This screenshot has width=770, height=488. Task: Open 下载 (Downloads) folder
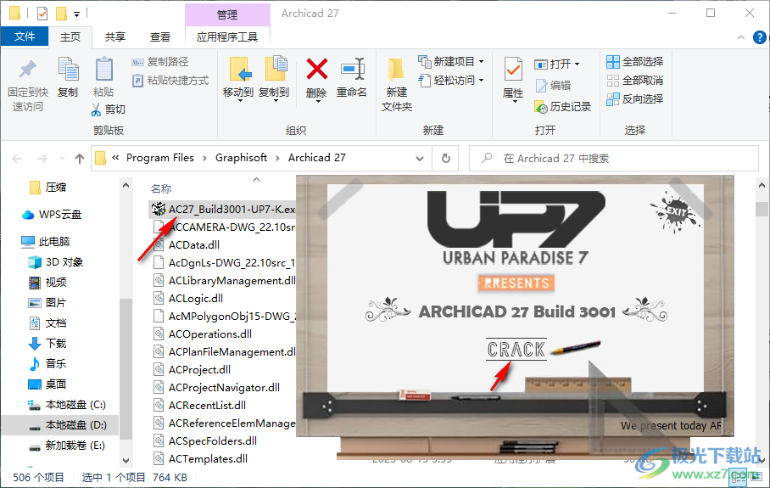coord(47,343)
